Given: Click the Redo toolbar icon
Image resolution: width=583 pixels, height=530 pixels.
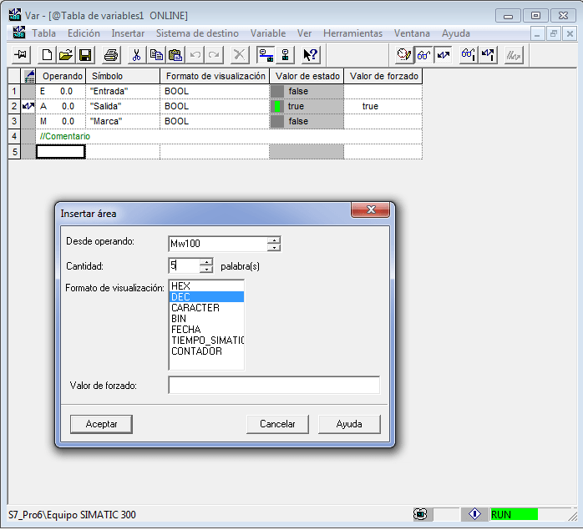Looking at the screenshot, I should [x=214, y=55].
